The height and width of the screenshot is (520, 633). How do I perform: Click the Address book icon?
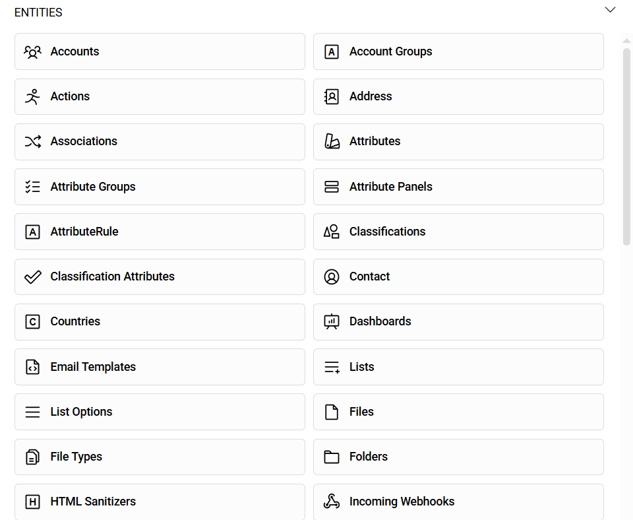click(x=332, y=96)
